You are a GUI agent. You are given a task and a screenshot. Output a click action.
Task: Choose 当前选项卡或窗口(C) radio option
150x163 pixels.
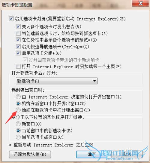[x=18, y=137]
